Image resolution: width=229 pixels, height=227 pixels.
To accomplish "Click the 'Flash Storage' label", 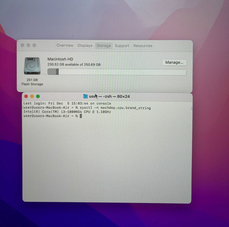I will tap(32, 84).
